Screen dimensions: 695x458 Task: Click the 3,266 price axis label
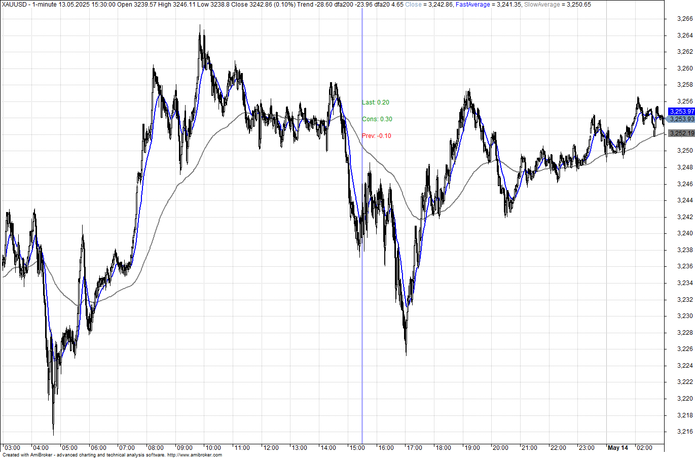point(685,19)
